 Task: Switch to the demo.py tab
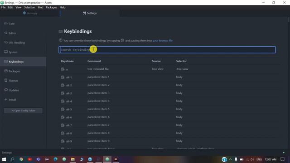pyautogui.click(x=30, y=13)
